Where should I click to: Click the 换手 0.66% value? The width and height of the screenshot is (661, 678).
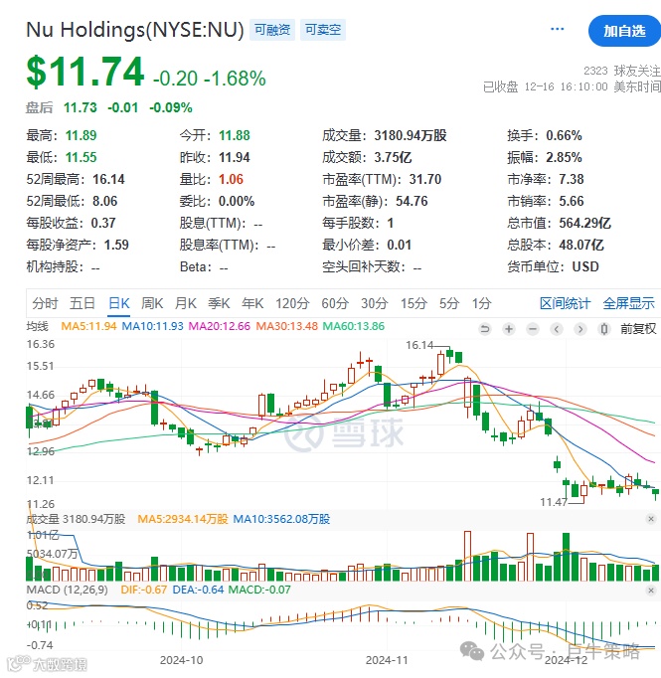point(564,136)
